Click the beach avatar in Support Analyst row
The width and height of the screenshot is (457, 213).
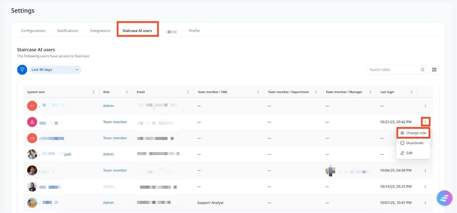32,203
